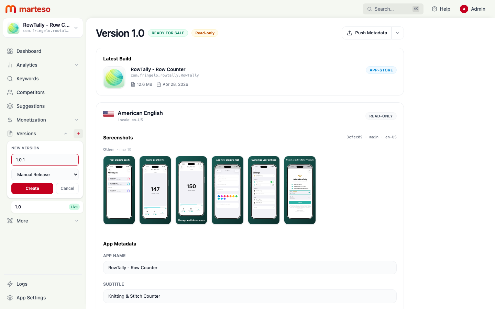Image resolution: width=495 pixels, height=309 pixels.
Task: Click the App Settings gear icon
Action: click(10, 298)
